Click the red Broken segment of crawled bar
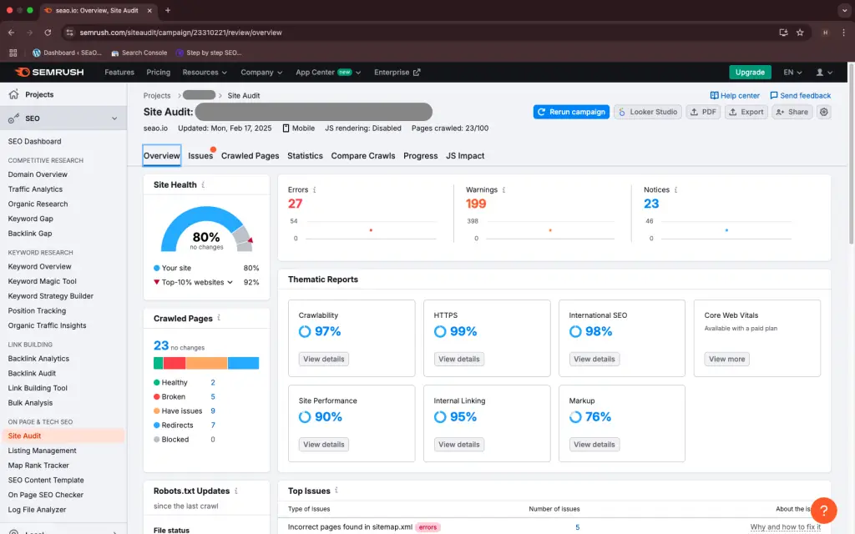The width and height of the screenshot is (855, 534). (174, 363)
